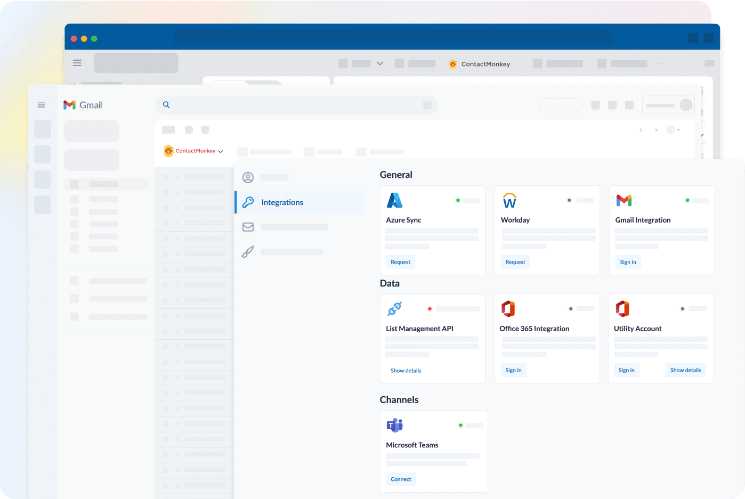The width and height of the screenshot is (745, 499).
Task: Go to previous page arrow in Gmail
Action: pos(641,130)
